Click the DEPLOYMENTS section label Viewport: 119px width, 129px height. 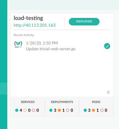pos(62,102)
